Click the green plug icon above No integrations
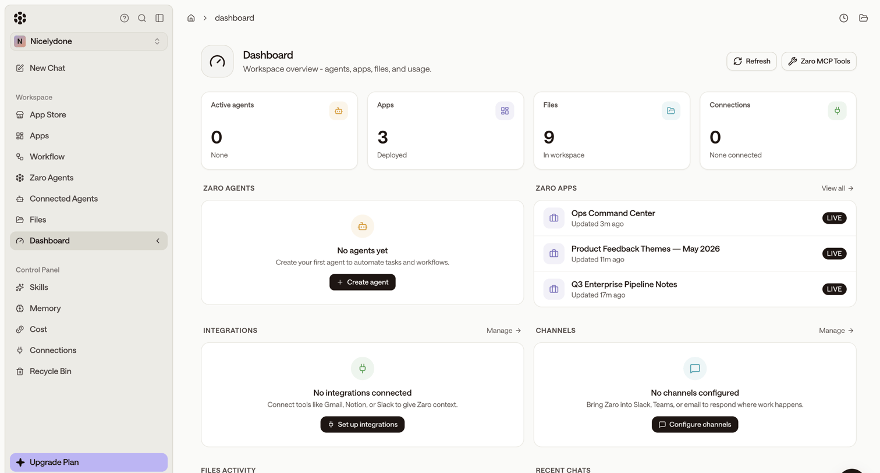 pos(362,368)
